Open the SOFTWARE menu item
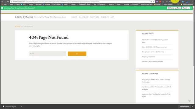The height and width of the screenshot is (109, 195). coord(94,17)
